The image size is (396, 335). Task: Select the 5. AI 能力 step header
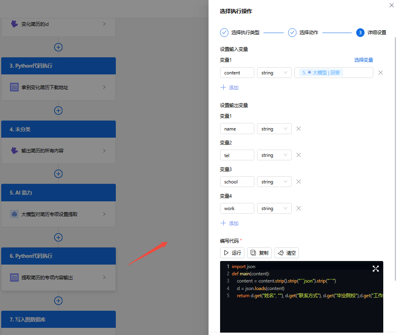59,193
